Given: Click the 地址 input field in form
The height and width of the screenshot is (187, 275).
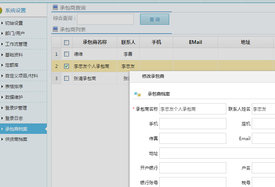Looking at the screenshot, I should (x=217, y=153).
